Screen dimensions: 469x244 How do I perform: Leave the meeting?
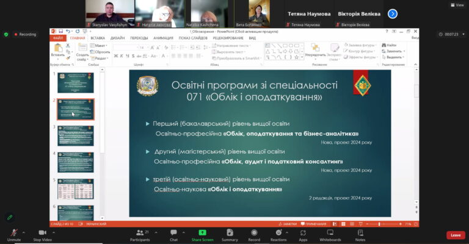[x=455, y=235]
